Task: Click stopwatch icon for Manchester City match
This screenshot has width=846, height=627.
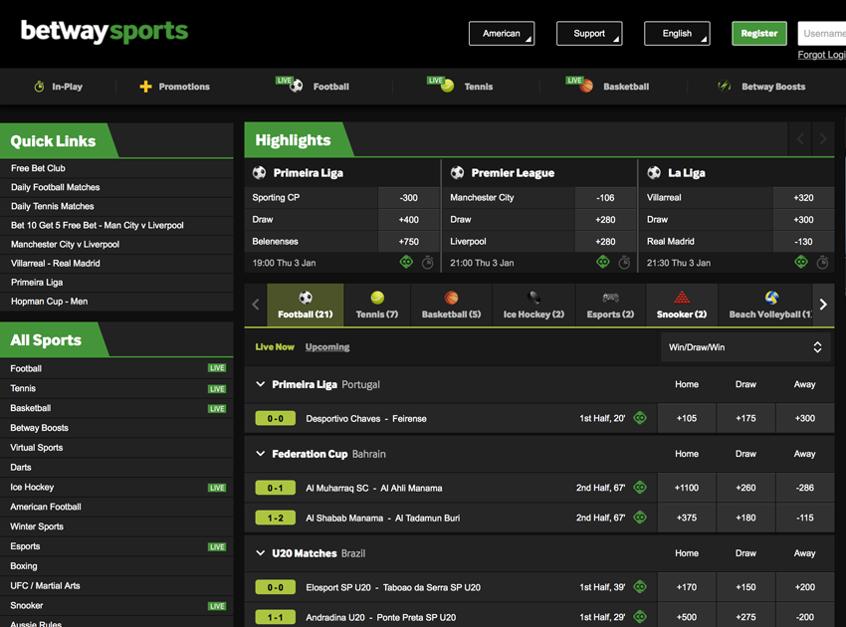Action: (x=624, y=262)
